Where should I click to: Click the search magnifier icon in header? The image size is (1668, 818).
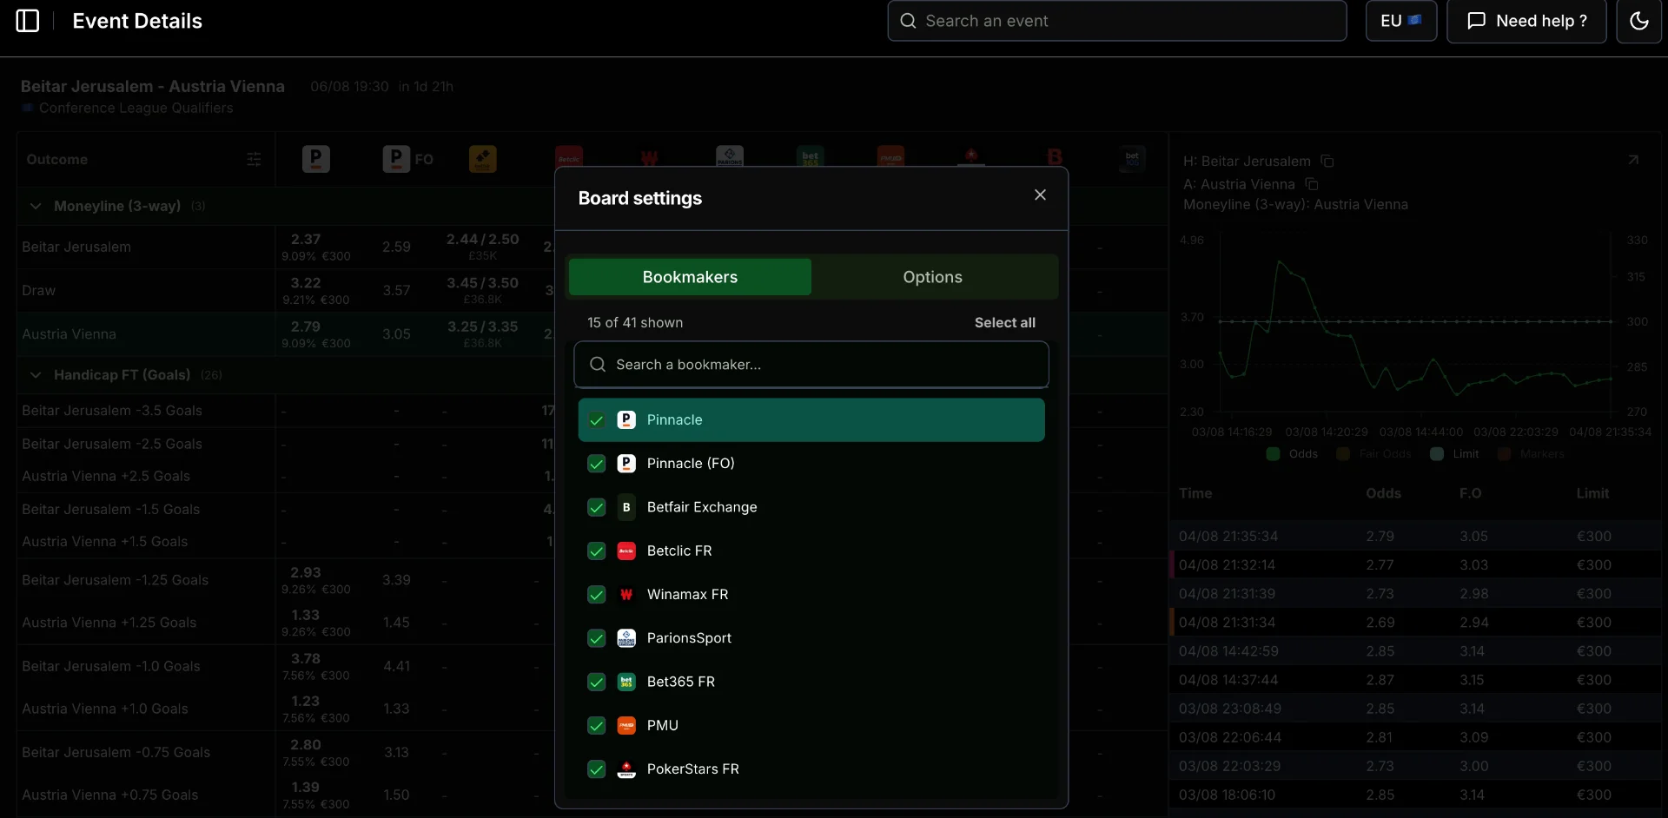pyautogui.click(x=908, y=21)
